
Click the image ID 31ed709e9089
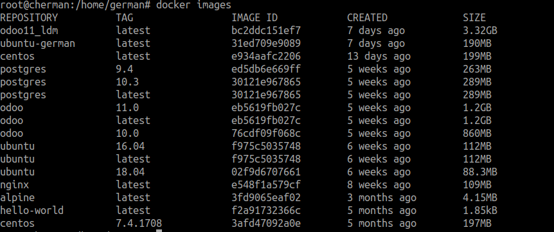pos(266,44)
